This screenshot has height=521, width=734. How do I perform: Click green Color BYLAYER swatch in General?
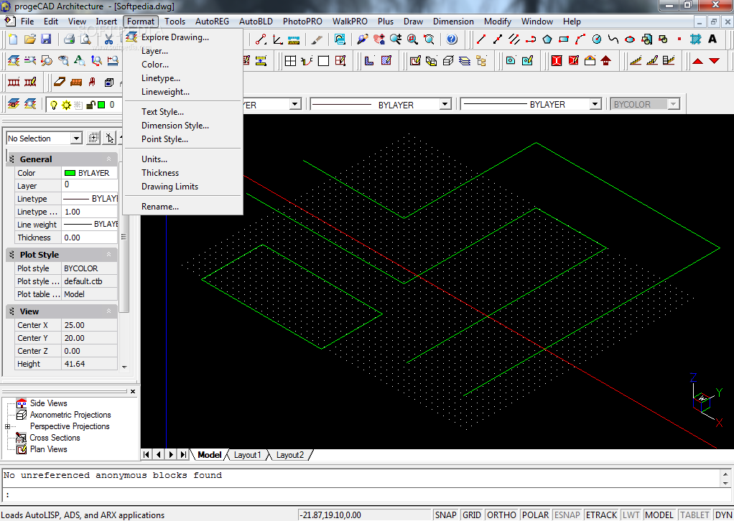pos(70,173)
